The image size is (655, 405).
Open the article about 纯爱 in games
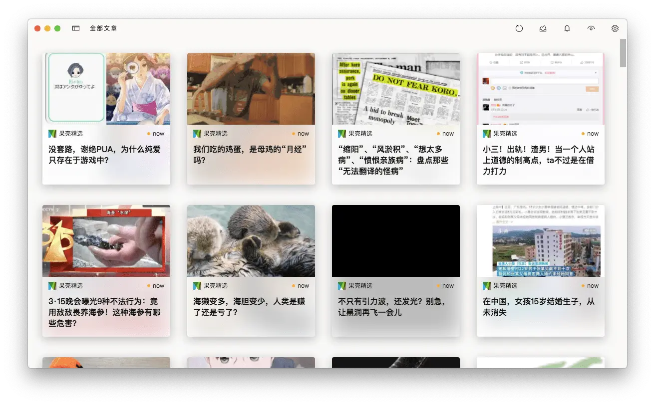(x=104, y=155)
